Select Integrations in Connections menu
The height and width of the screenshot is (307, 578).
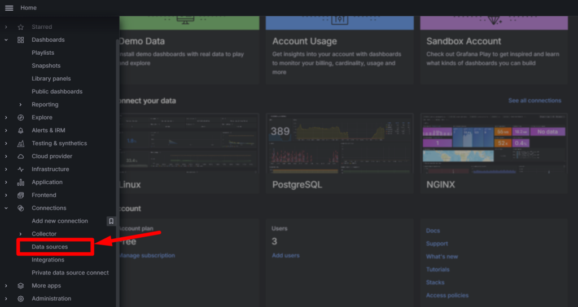click(48, 260)
